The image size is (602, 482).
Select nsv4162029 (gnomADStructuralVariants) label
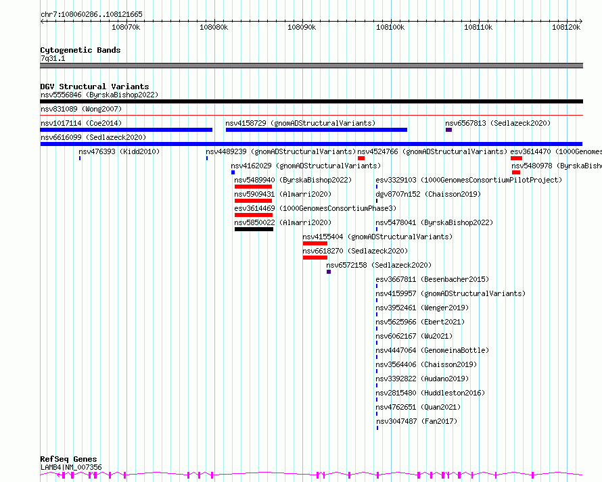[x=306, y=166]
